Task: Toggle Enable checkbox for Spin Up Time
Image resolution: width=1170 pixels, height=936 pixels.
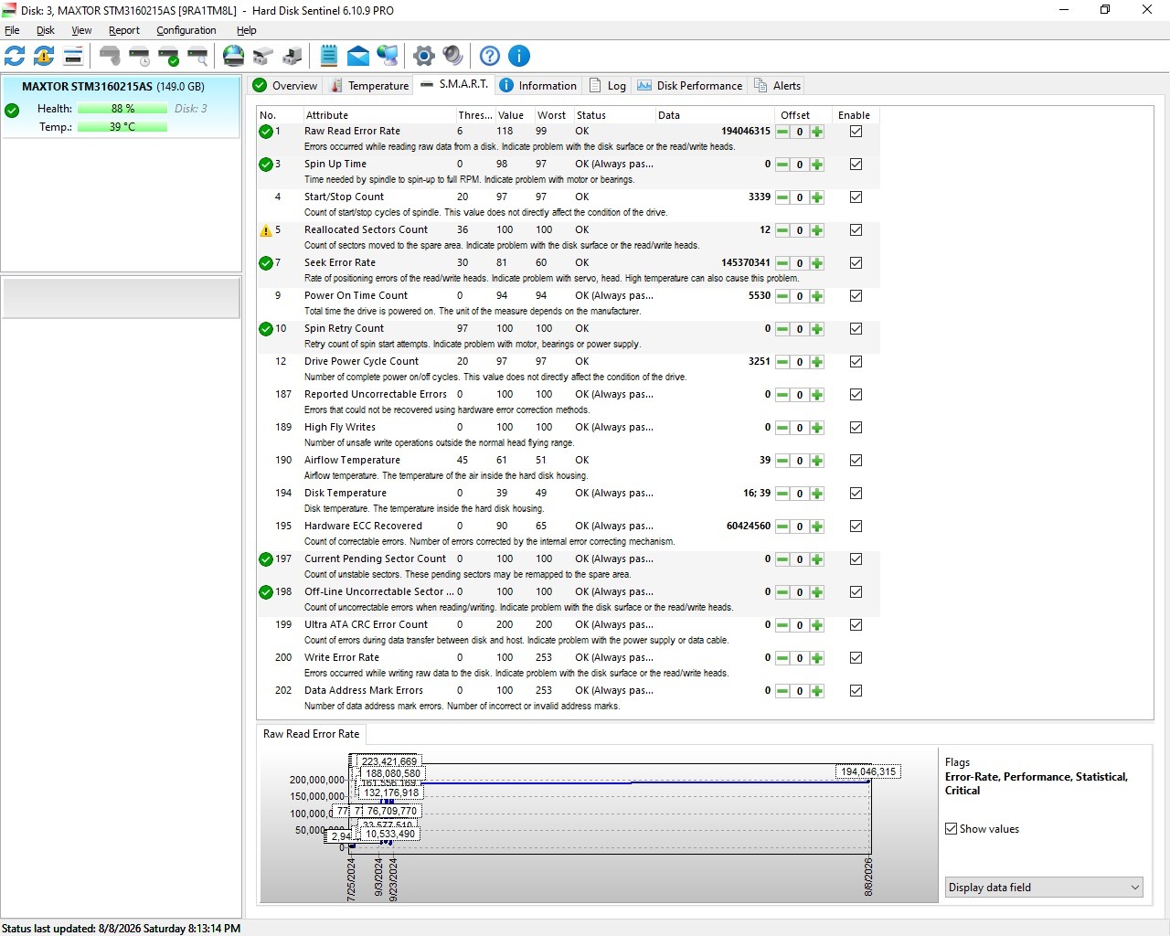Action: (856, 165)
